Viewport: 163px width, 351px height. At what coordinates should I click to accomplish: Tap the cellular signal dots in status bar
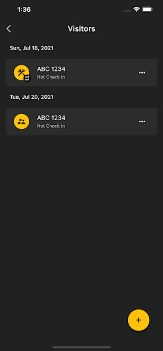click(x=127, y=11)
